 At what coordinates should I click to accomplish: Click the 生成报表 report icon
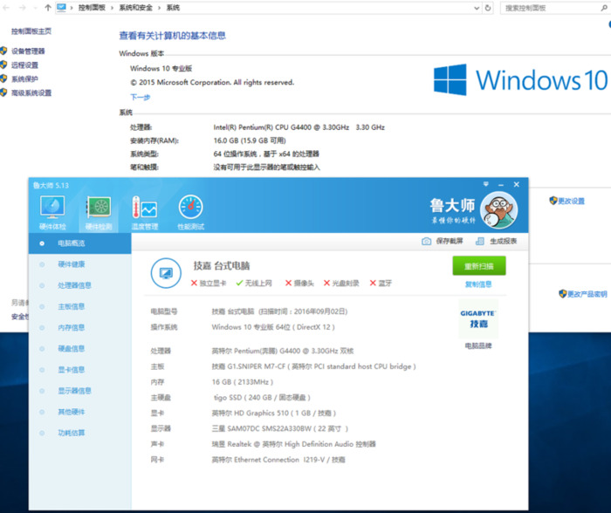[x=480, y=242]
